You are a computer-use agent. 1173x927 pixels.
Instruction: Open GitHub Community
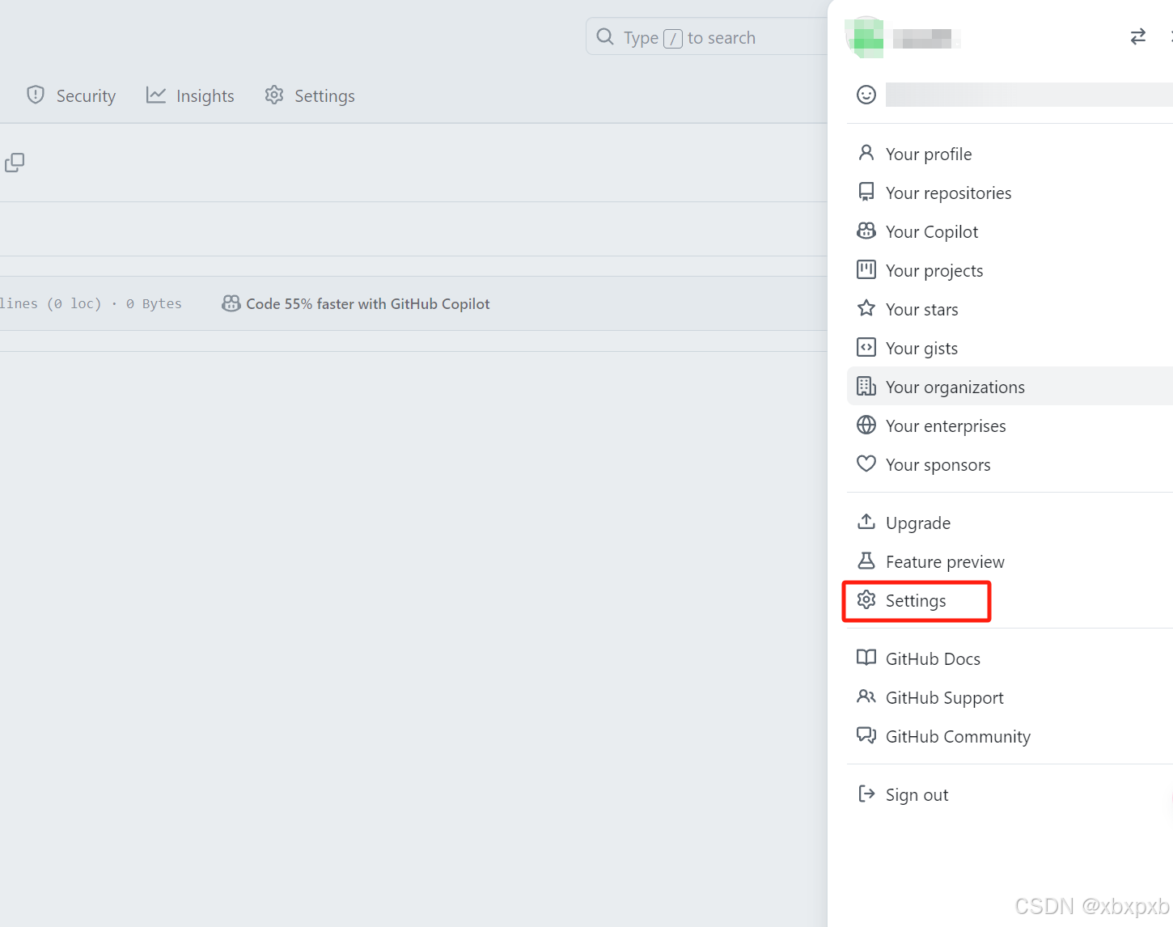coord(1010,736)
